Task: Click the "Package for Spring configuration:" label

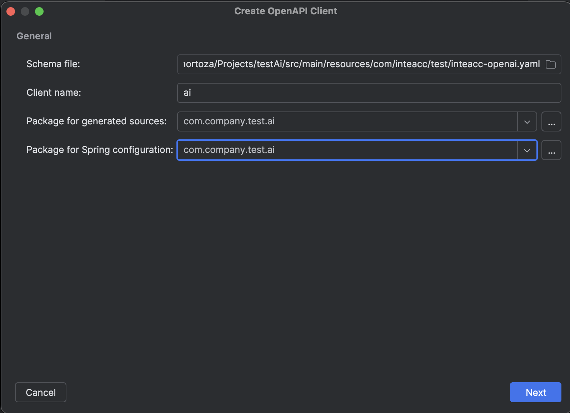Action: pyautogui.click(x=100, y=150)
